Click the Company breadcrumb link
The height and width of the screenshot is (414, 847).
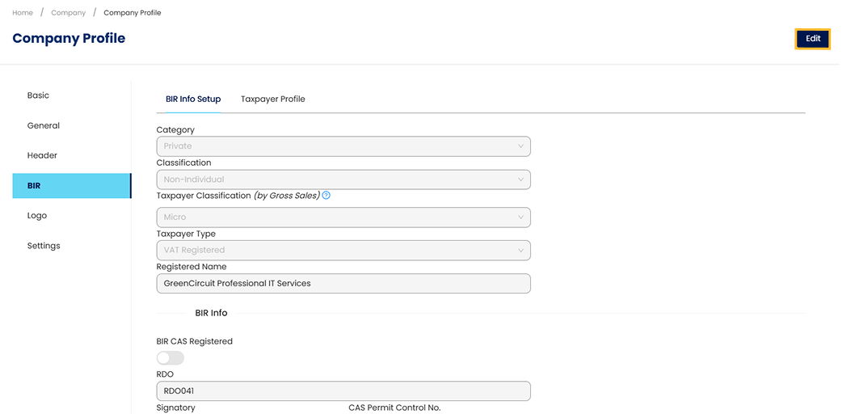(68, 13)
